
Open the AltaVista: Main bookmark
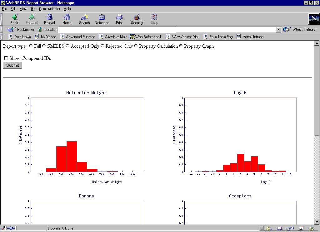tap(113, 37)
